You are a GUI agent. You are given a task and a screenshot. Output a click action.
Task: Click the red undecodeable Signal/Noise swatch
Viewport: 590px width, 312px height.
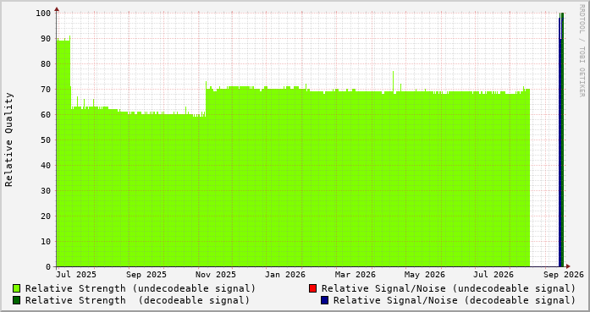click(x=312, y=288)
